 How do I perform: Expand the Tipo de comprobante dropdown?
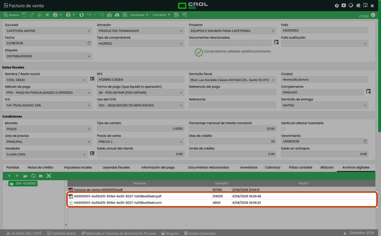point(181,44)
